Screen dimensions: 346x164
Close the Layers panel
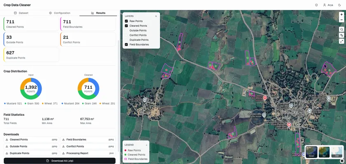(x=156, y=16)
